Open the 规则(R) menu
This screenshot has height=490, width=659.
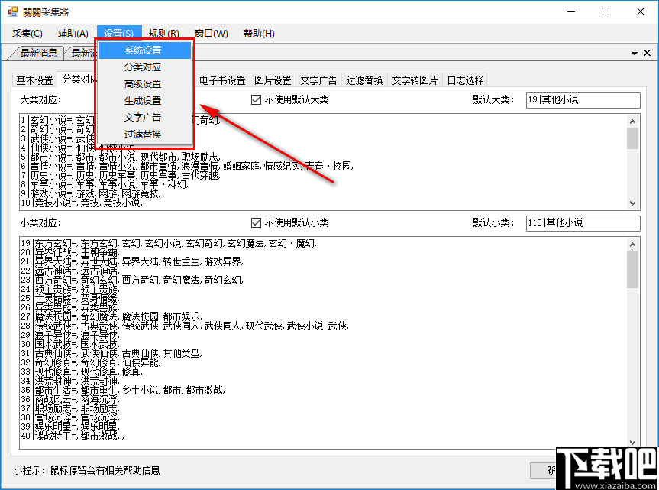click(163, 33)
